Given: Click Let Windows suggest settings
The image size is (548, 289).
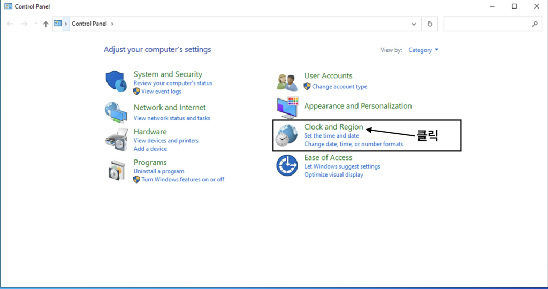Looking at the screenshot, I should 342,166.
